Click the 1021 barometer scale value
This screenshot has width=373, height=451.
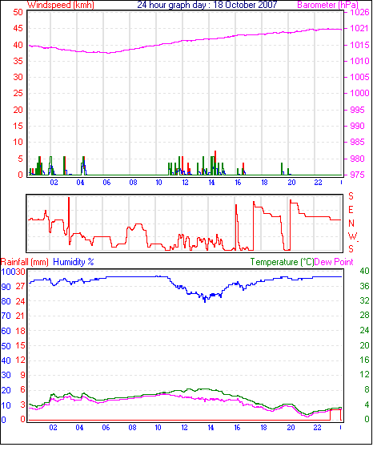coord(359,28)
